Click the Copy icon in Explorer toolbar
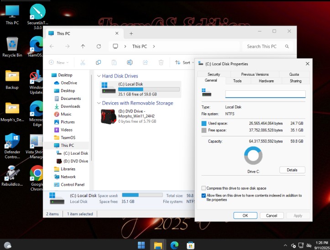The height and width of the screenshot is (250, 330). point(98,62)
